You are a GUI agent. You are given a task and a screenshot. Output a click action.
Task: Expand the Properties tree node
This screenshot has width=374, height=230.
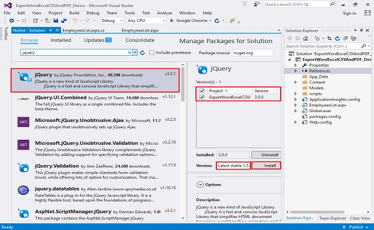[x=296, y=66]
